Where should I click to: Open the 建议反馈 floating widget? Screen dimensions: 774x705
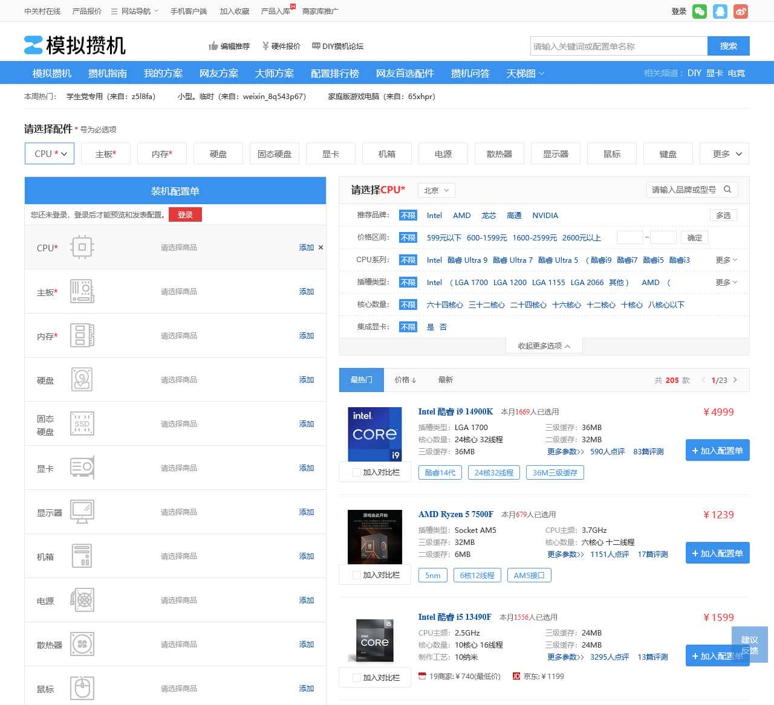click(x=750, y=645)
